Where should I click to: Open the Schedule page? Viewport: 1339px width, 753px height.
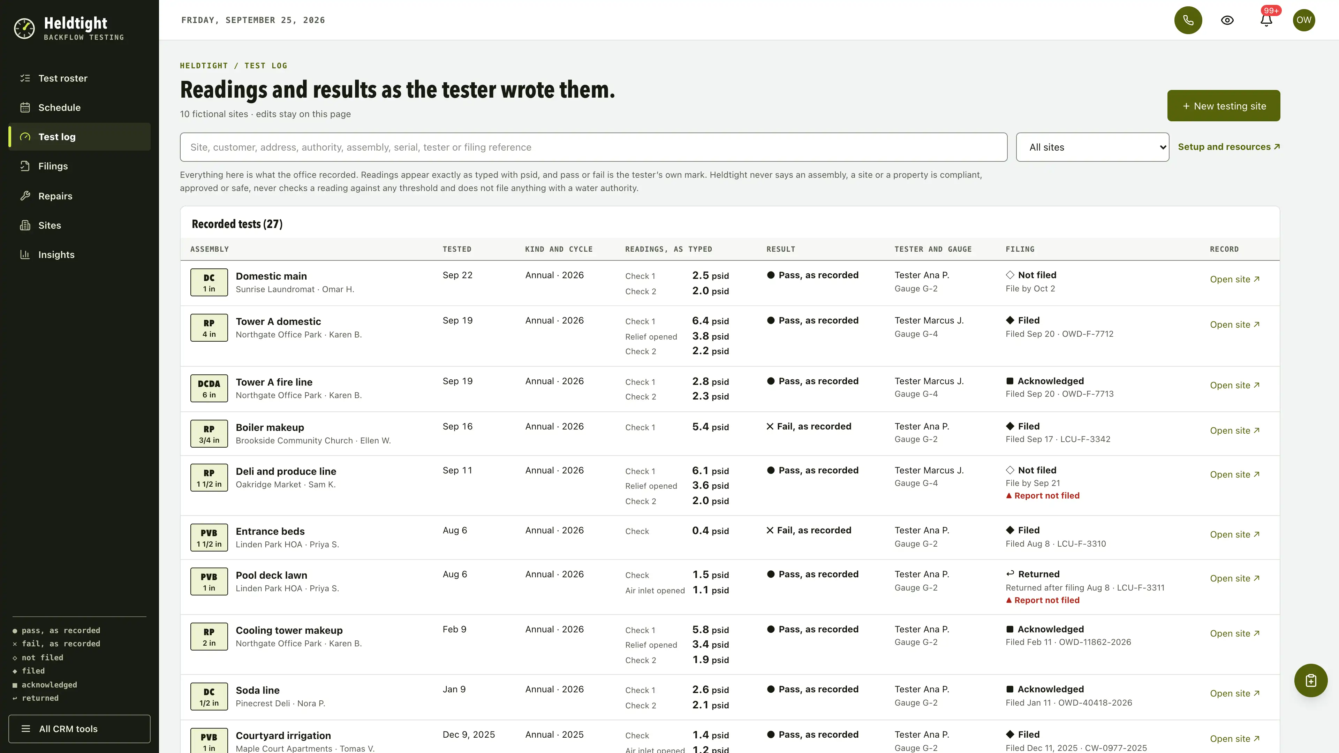(80, 108)
